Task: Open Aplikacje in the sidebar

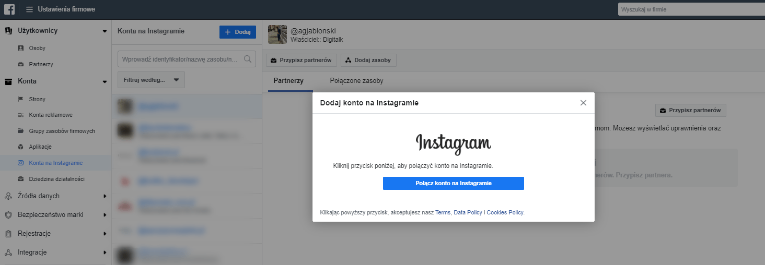Action: pos(40,147)
